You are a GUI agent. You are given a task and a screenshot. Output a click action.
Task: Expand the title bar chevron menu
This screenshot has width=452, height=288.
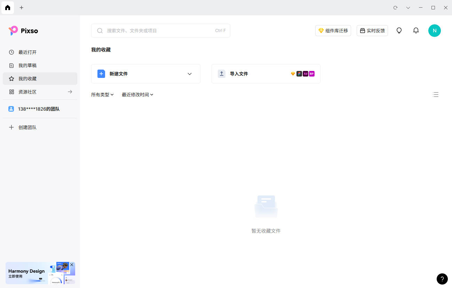[408, 8]
